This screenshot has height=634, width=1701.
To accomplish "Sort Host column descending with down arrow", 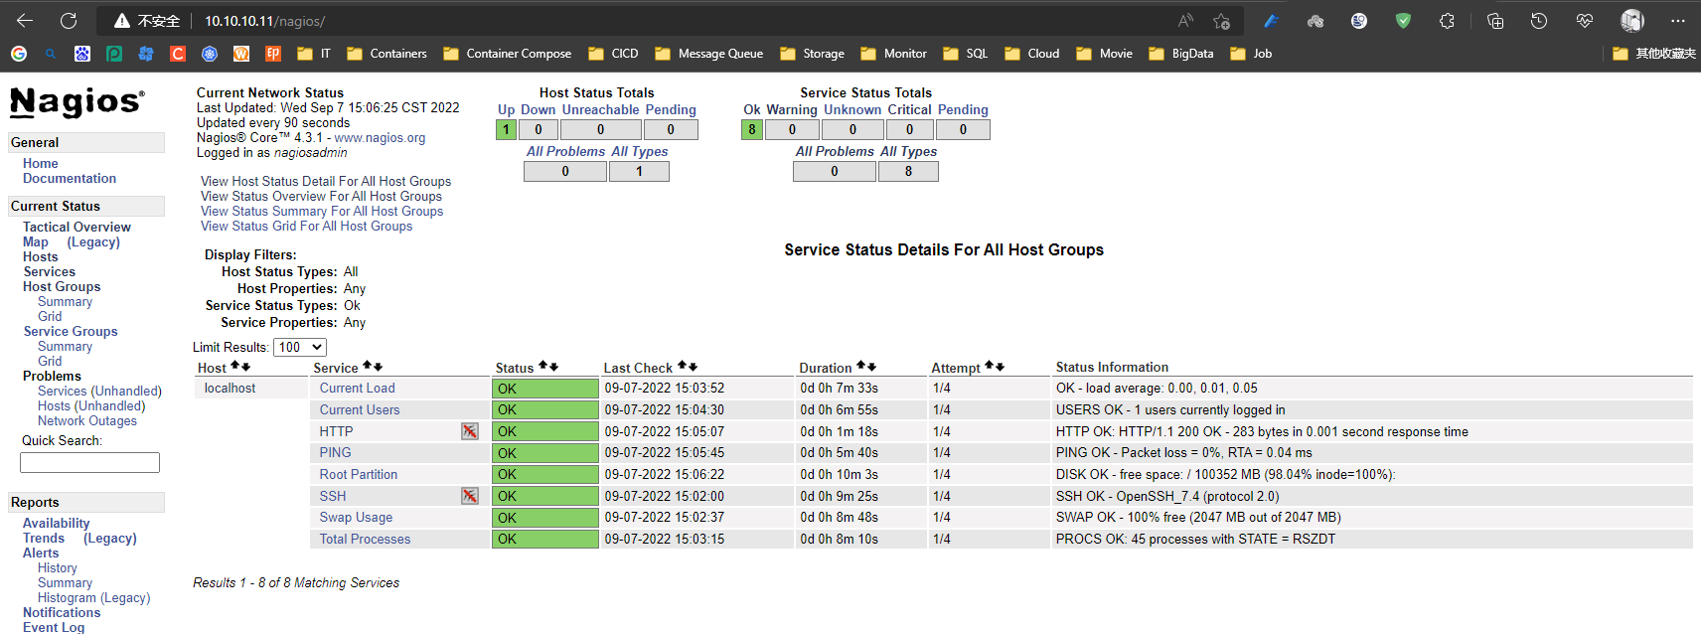I will click(245, 367).
